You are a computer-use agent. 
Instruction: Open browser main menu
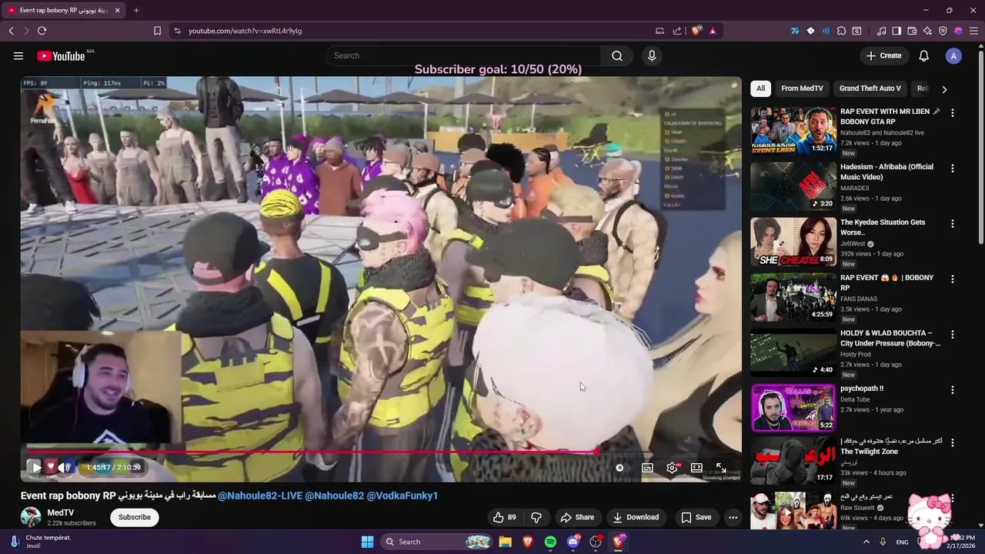pyautogui.click(x=973, y=31)
